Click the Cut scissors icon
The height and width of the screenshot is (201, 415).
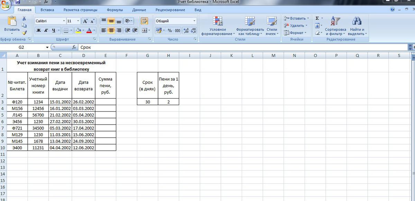click(24, 19)
